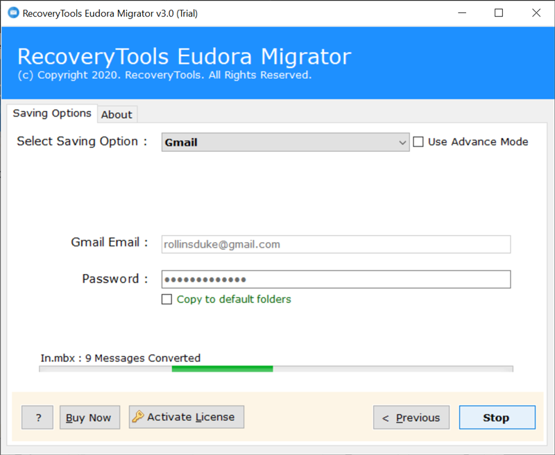Stop the conversion process

tap(497, 418)
